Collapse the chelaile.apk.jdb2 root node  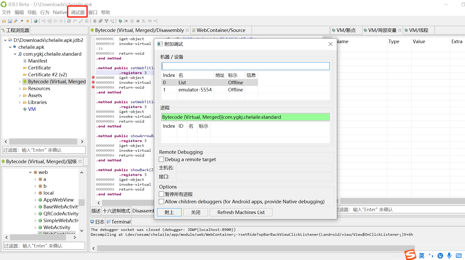click(5, 40)
